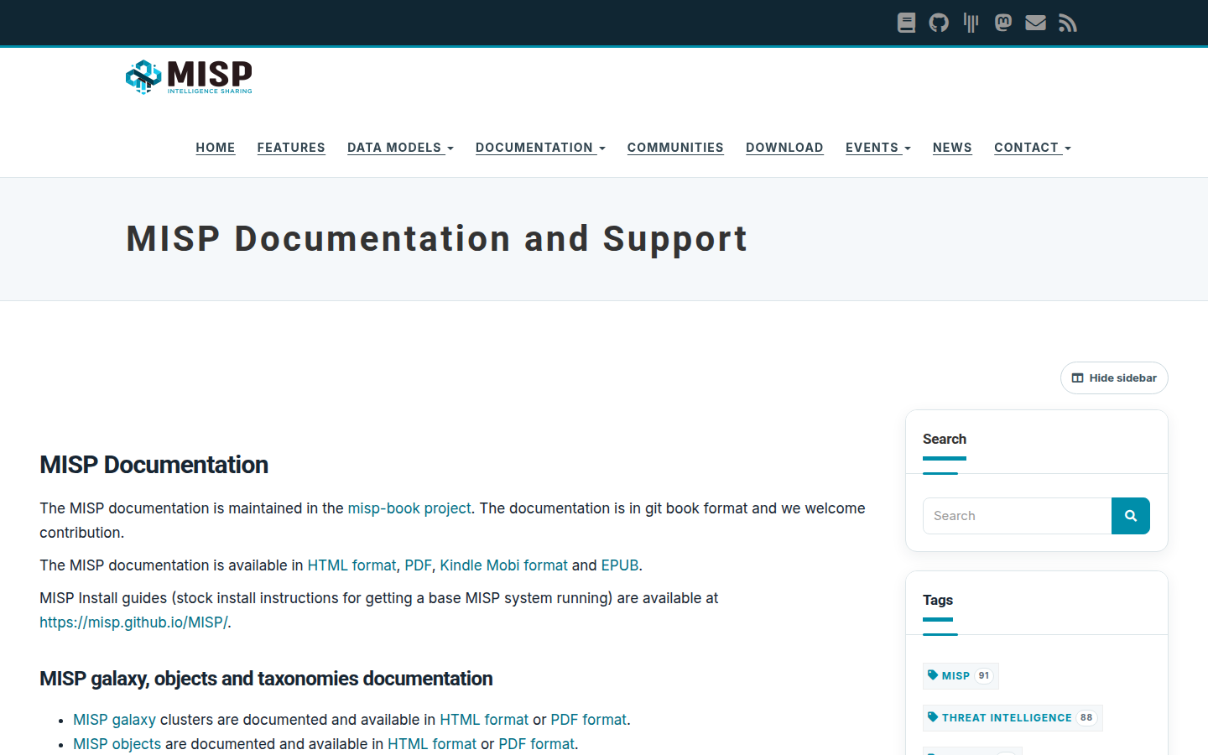Image resolution: width=1208 pixels, height=755 pixels.
Task: Open the Kindle Mobi format link
Action: coord(504,565)
